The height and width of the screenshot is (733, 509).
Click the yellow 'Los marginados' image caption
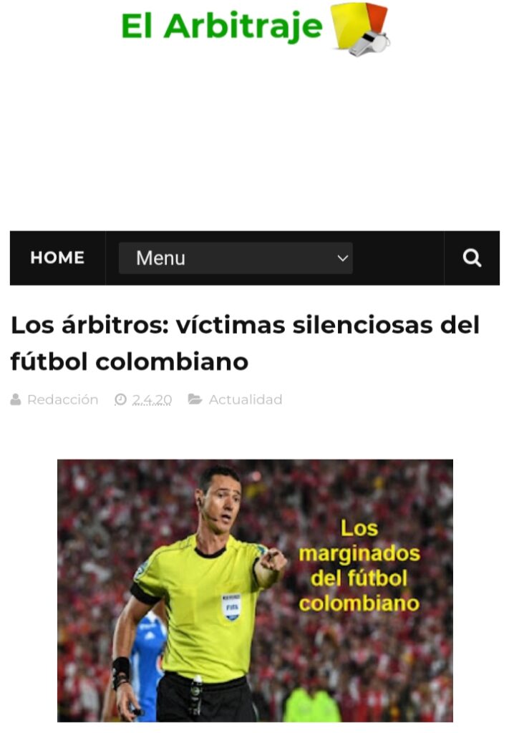[x=359, y=565]
